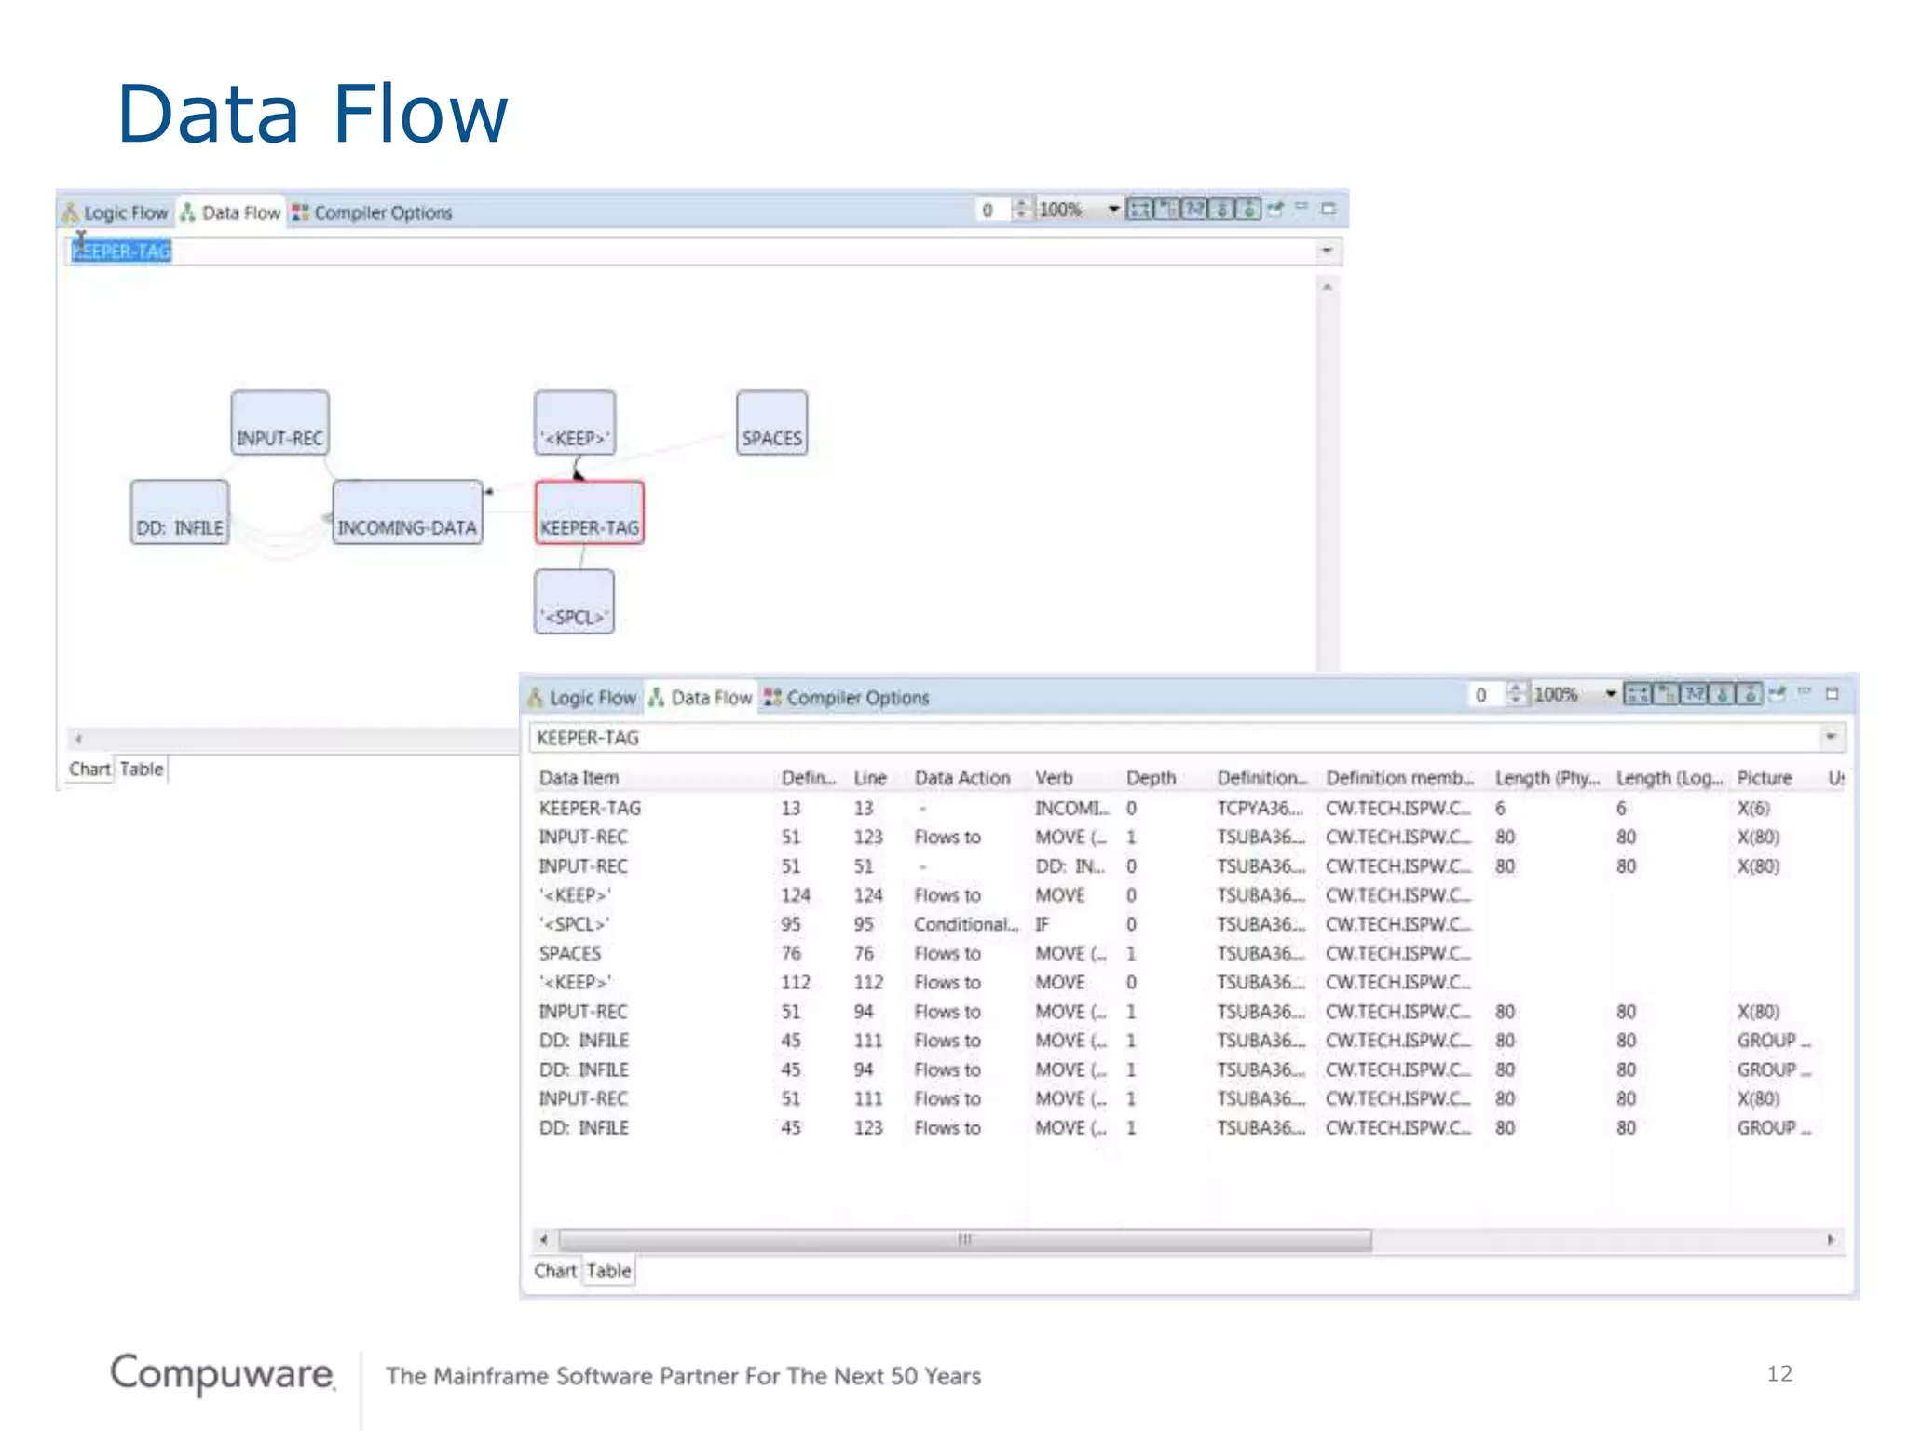The height and width of the screenshot is (1431, 1908).
Task: Click the INCOMI... verb cell in the KEEPER-TAG row
Action: point(1072,808)
